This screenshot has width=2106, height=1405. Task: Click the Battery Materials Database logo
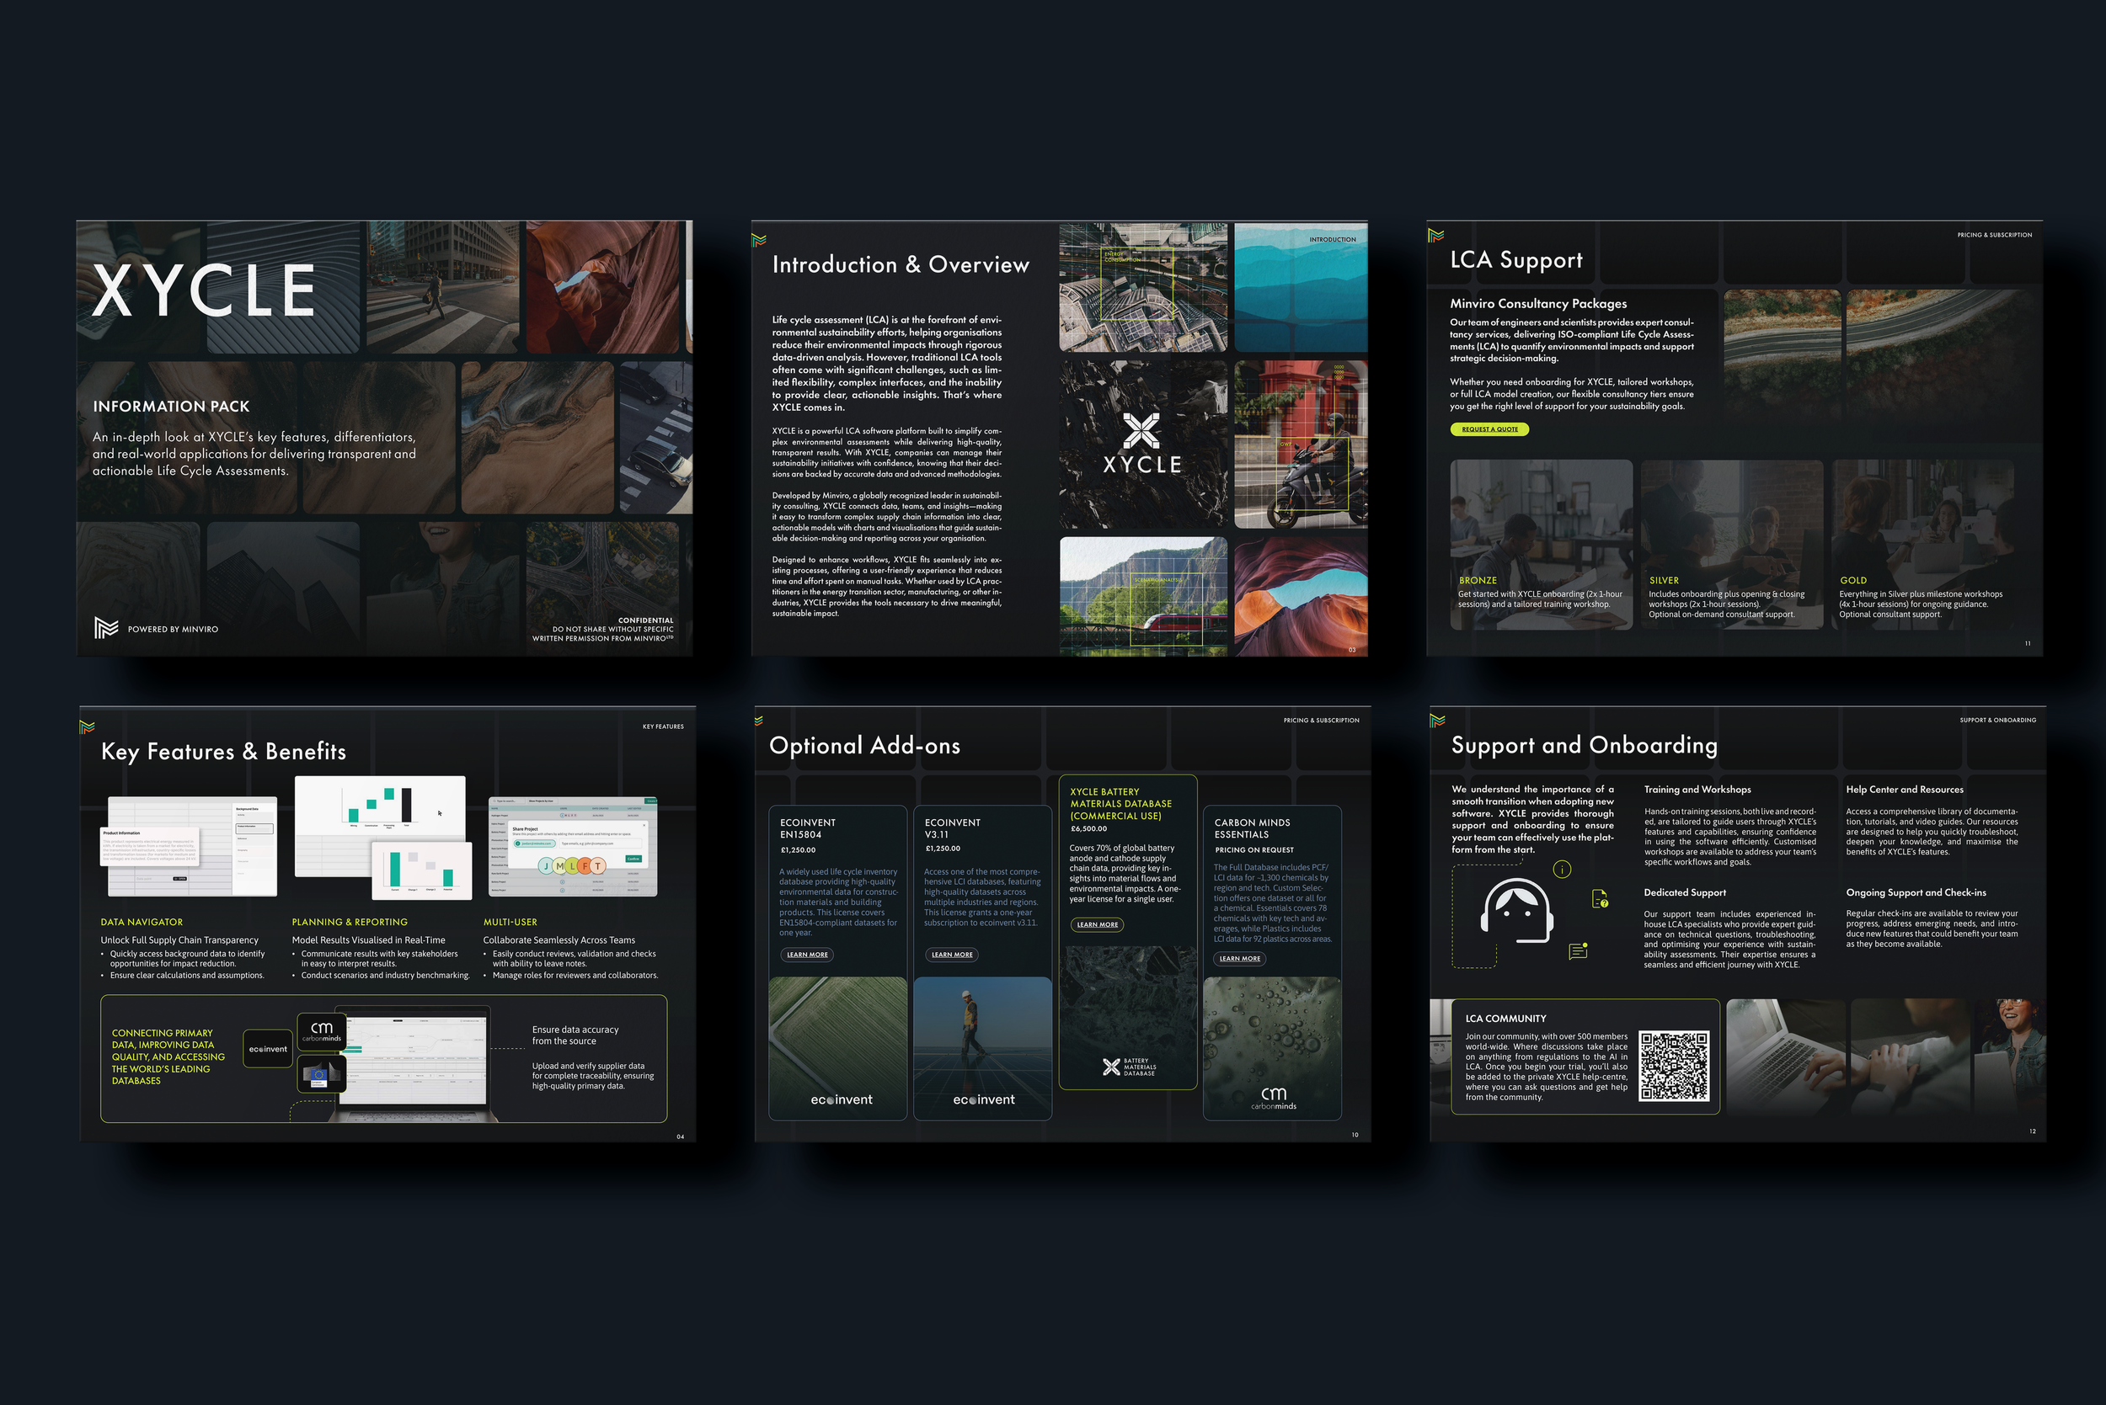1128,1067
